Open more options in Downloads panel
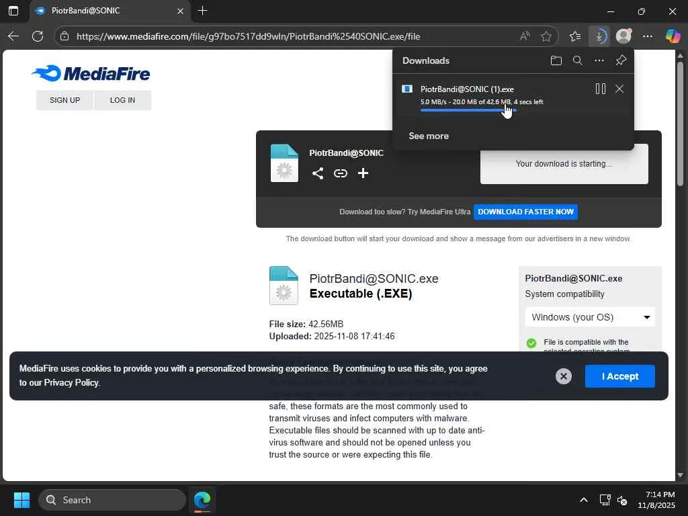Image resolution: width=688 pixels, height=516 pixels. point(599,60)
